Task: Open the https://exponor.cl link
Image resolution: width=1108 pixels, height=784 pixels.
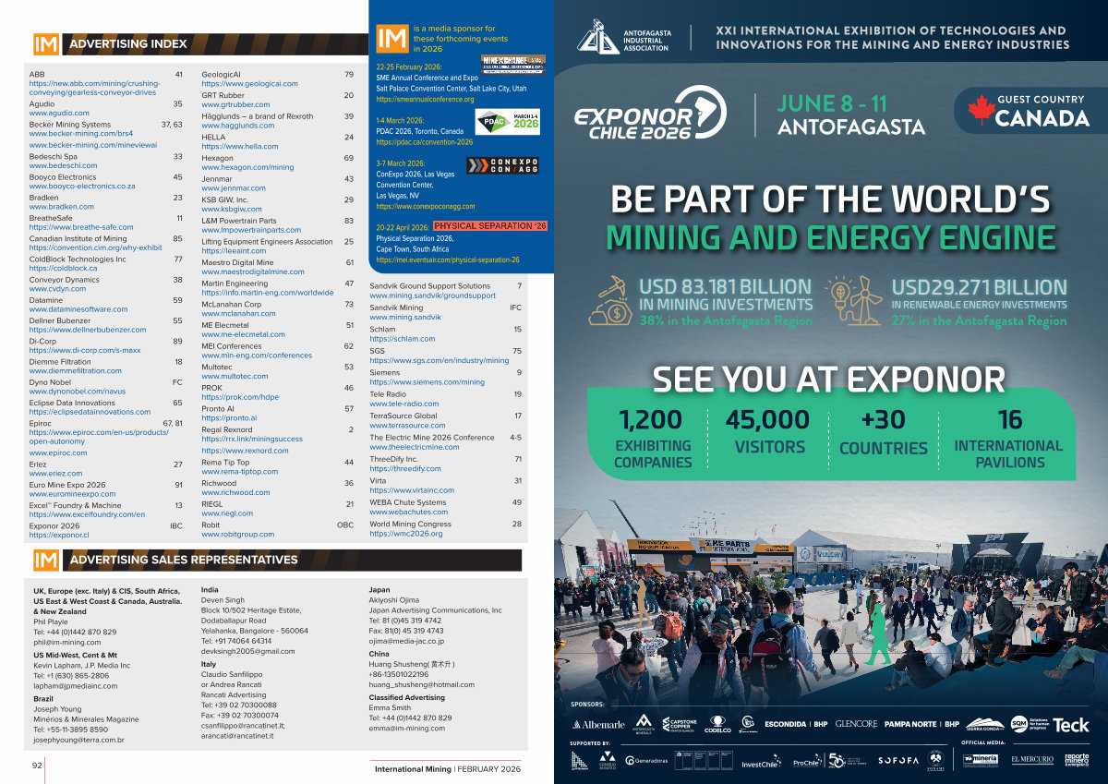Action: [59, 535]
